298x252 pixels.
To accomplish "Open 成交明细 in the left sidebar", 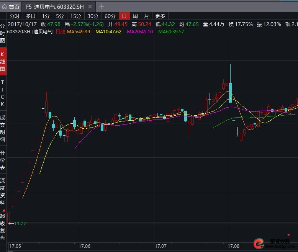I will (x=3, y=128).
